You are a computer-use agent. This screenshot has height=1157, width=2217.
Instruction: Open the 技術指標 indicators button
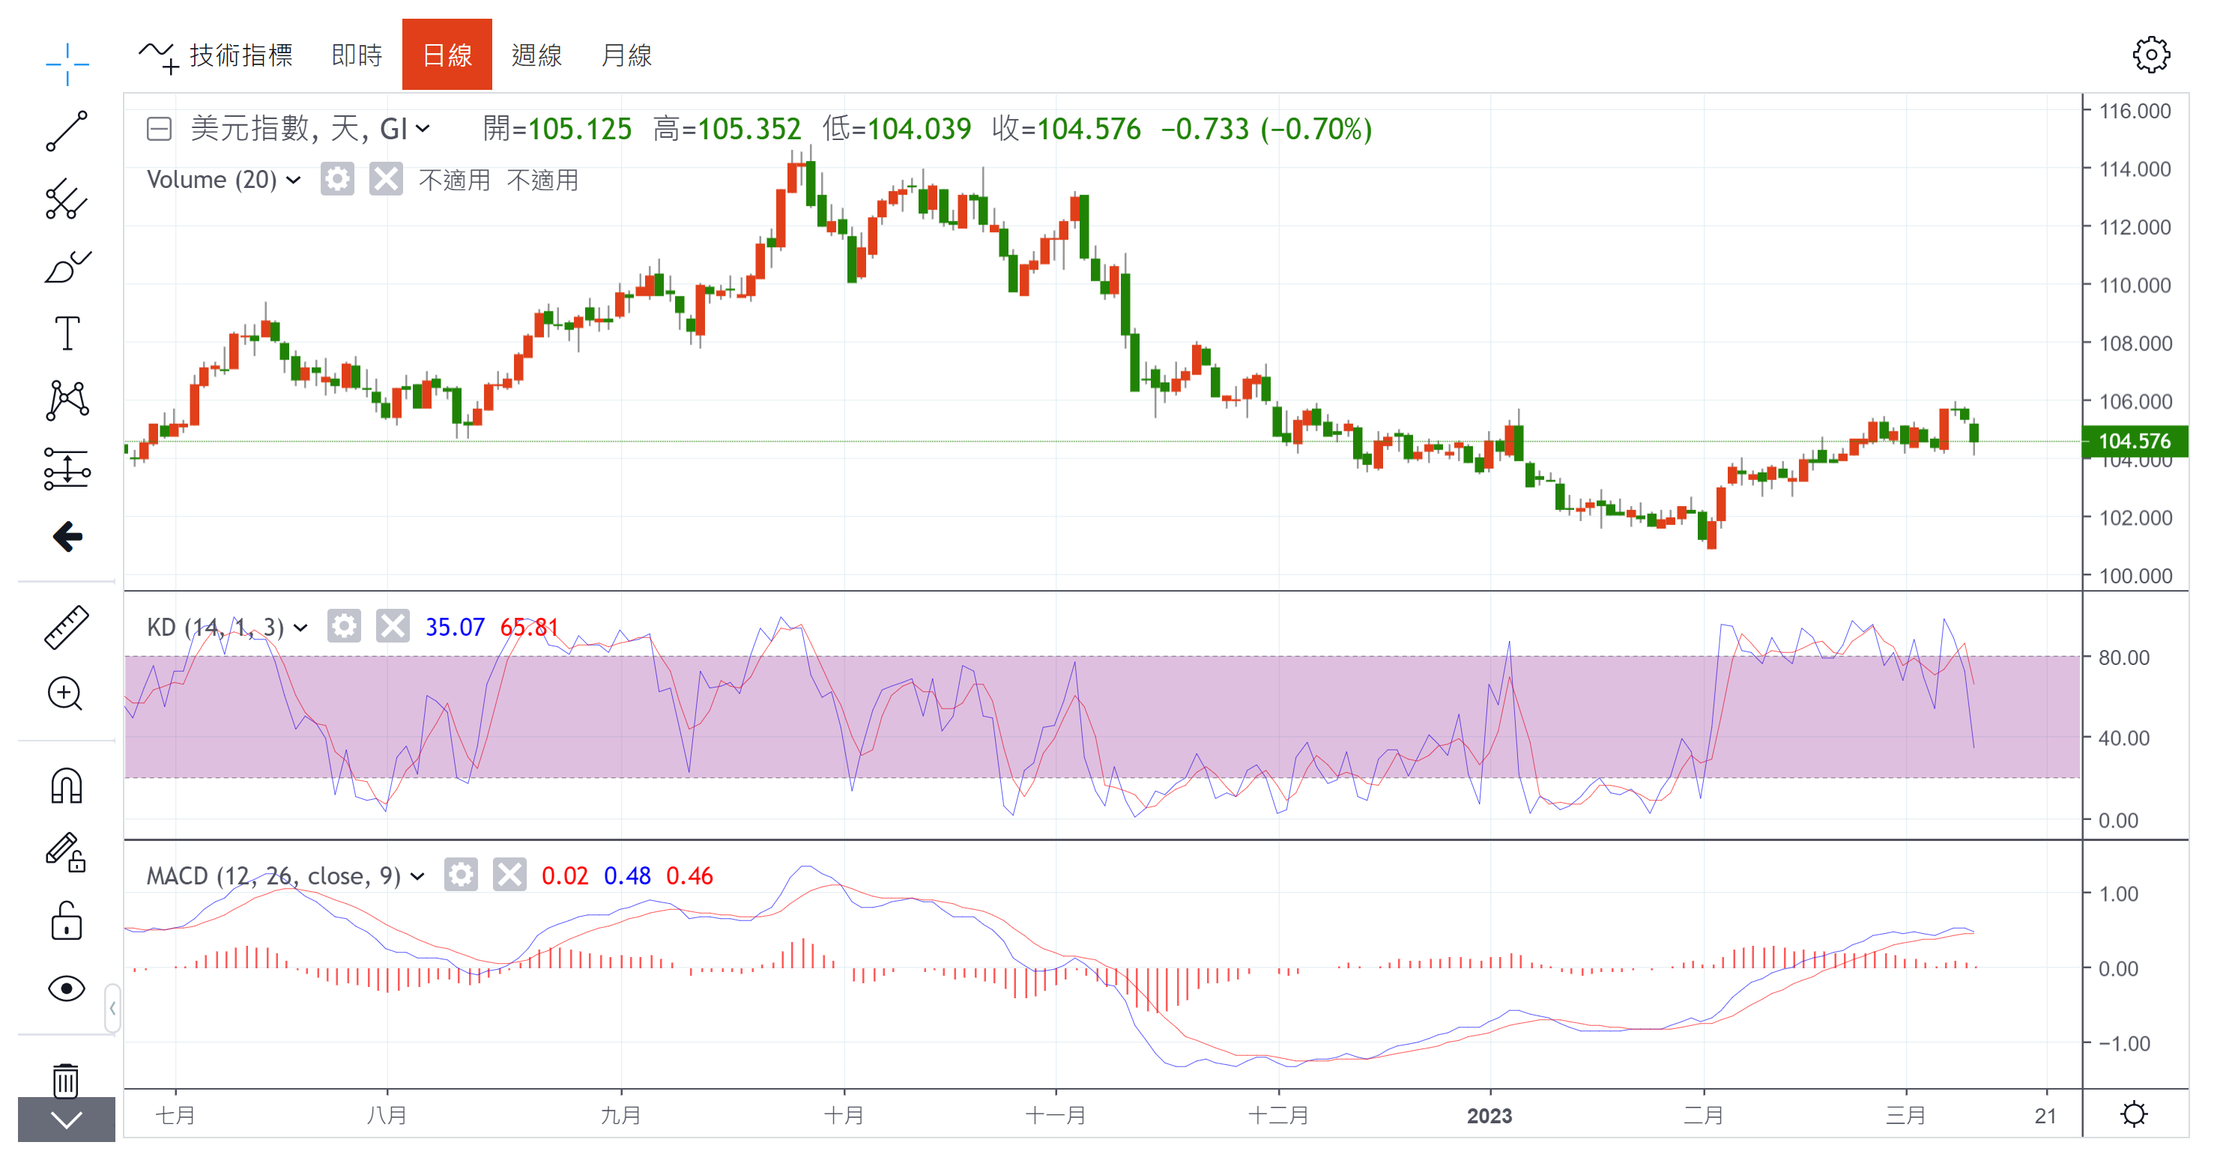[x=216, y=55]
